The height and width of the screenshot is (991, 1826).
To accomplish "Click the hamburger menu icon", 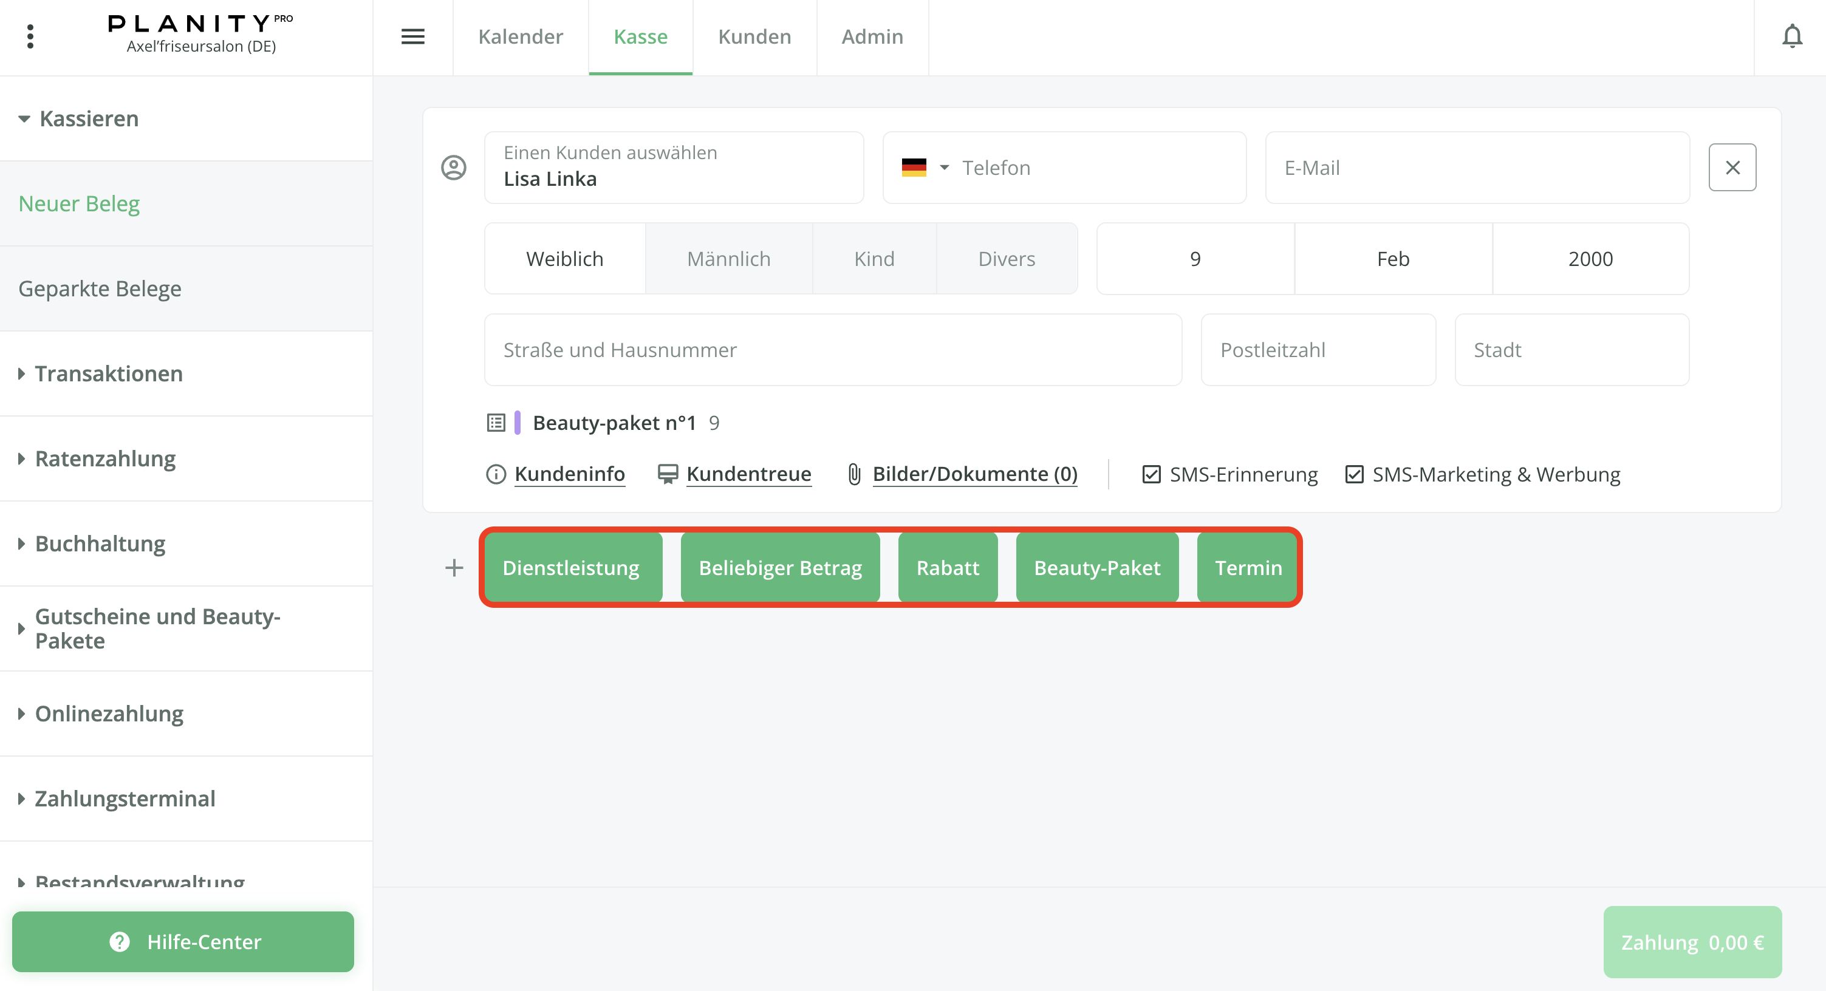I will click(x=412, y=36).
